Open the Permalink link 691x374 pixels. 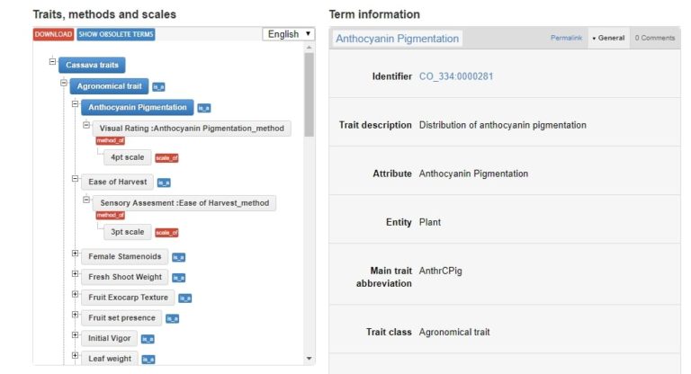coord(567,38)
